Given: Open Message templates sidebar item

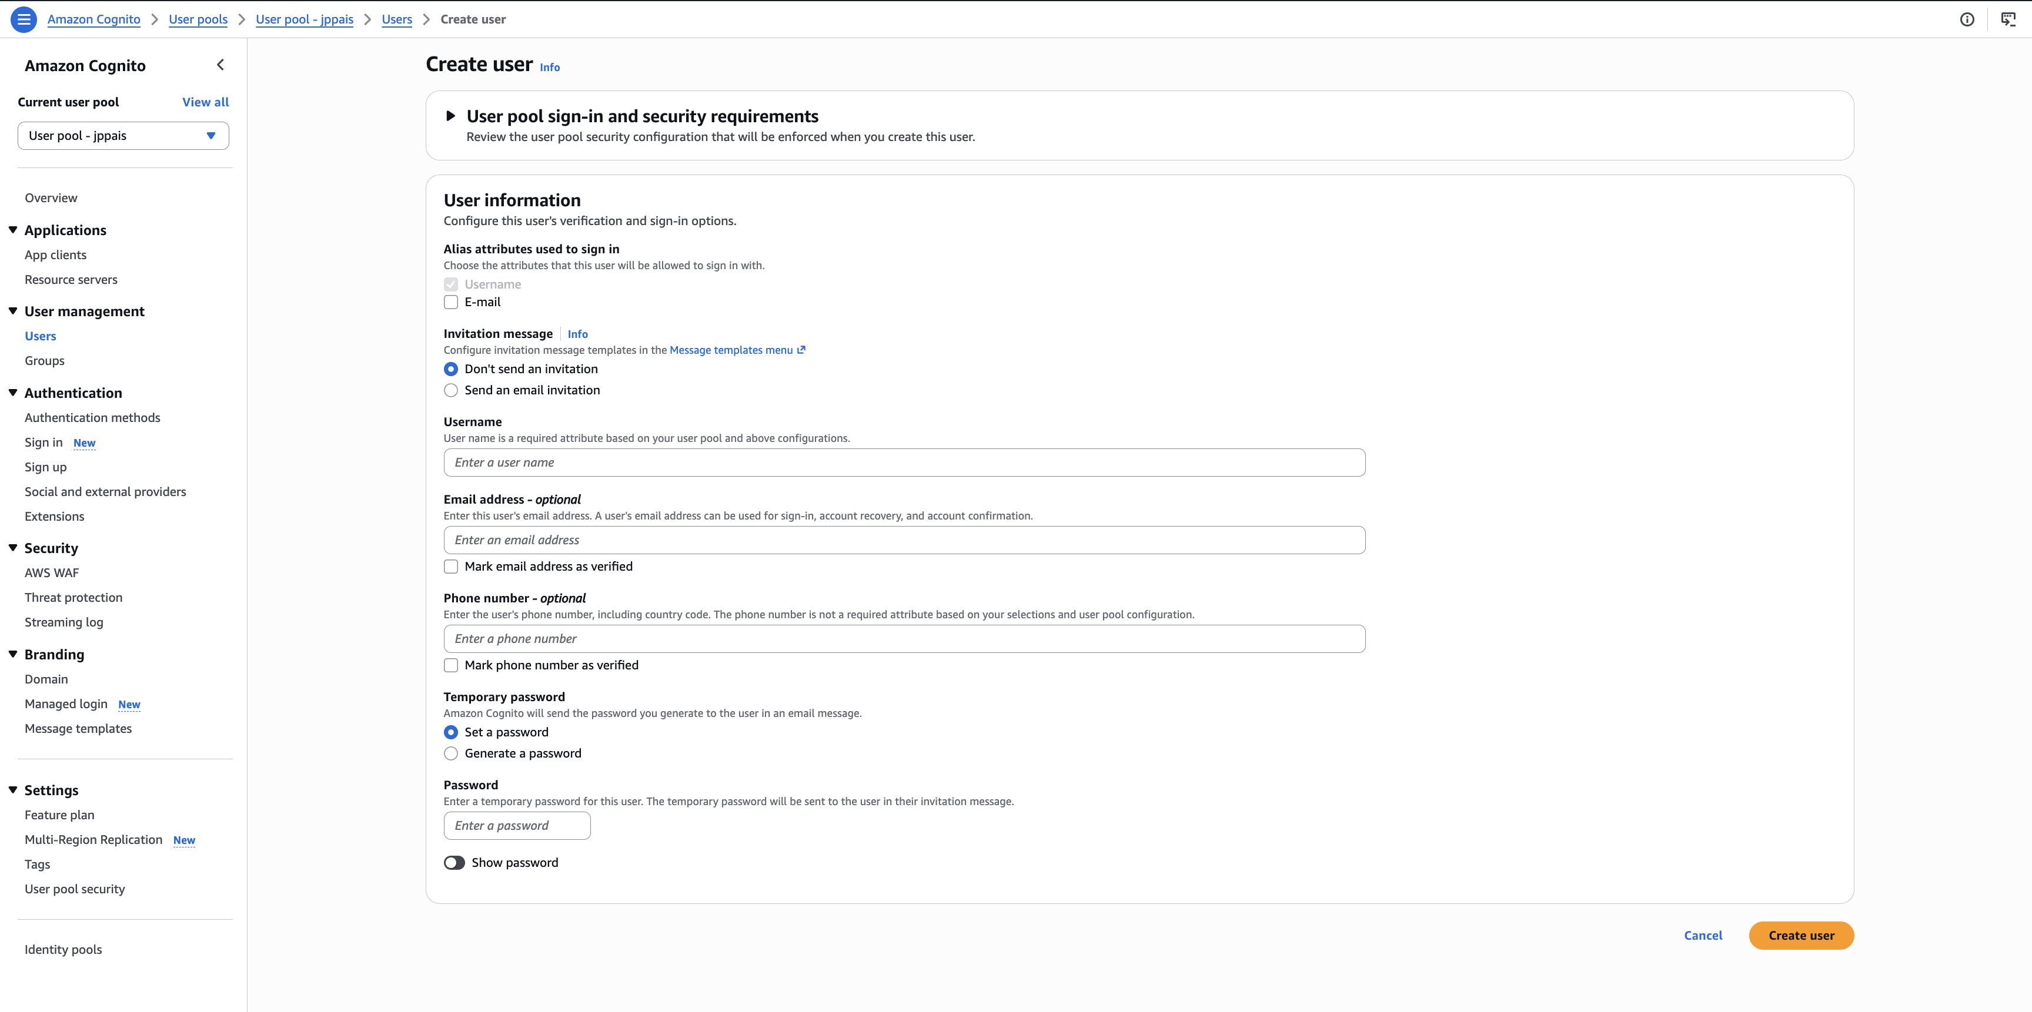Looking at the screenshot, I should (78, 728).
